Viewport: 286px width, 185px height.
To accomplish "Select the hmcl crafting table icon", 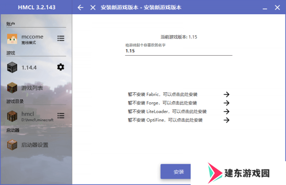I will coord(12,116).
